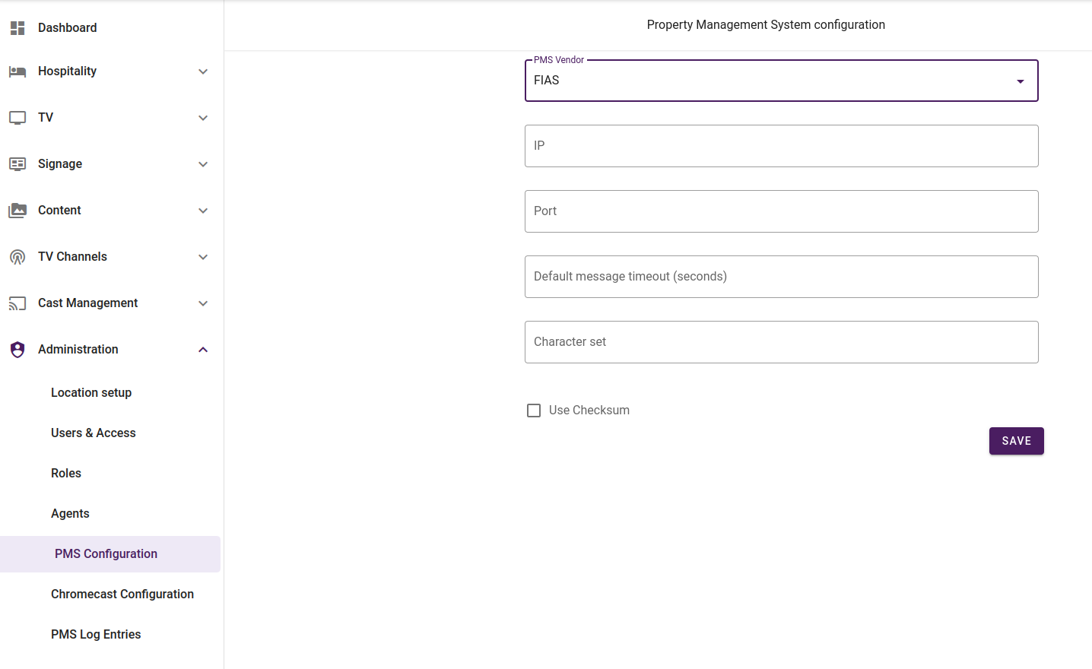Focus the IP input field

pyautogui.click(x=781, y=146)
